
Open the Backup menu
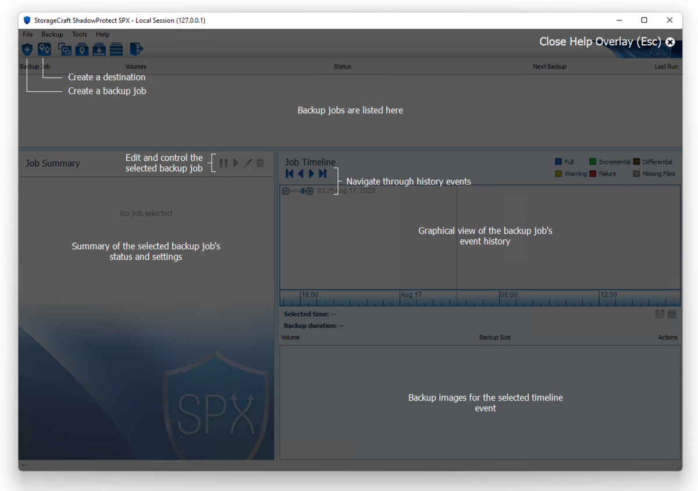[52, 34]
